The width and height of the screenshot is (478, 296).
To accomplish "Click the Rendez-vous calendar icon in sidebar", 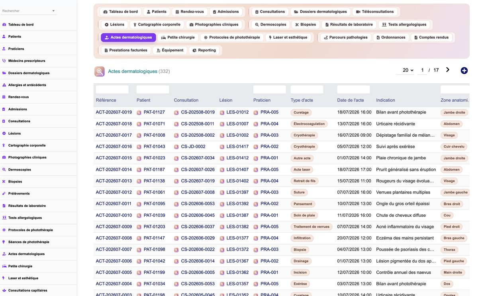I will [4, 97].
